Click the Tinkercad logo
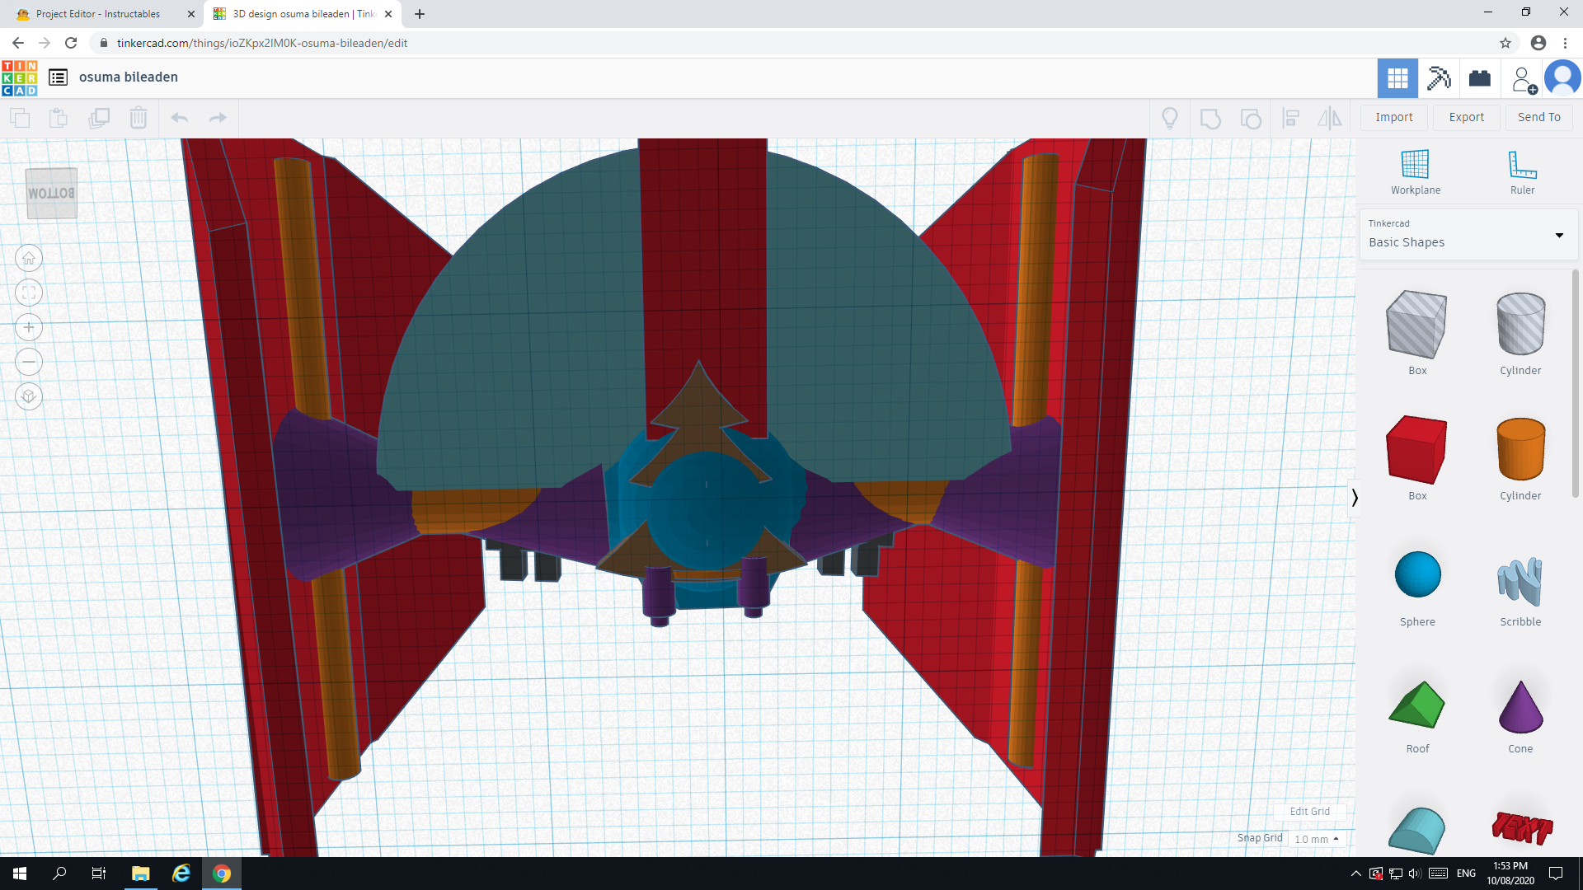Screen dimensions: 1583x890 [20, 77]
